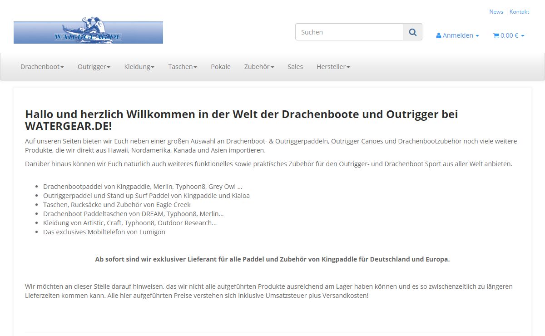
Task: Click the 'Drachenbootpaddel von Kingpaddle, Merlin' list item
Action: point(143,187)
